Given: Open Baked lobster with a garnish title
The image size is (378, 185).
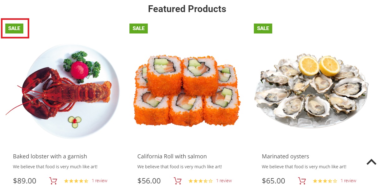Looking at the screenshot, I should point(50,156).
